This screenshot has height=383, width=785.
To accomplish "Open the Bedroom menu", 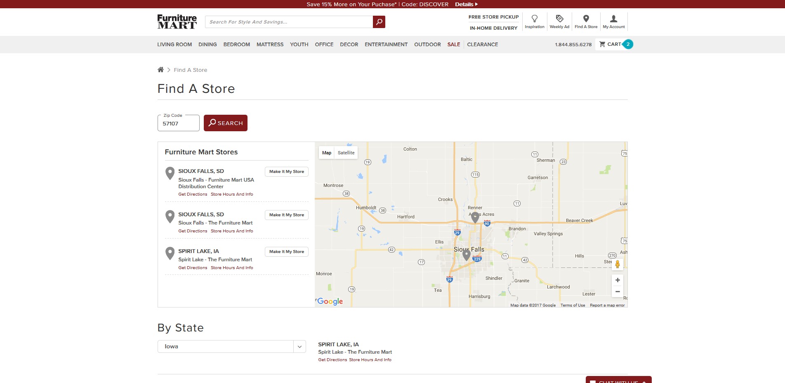I will (x=237, y=45).
